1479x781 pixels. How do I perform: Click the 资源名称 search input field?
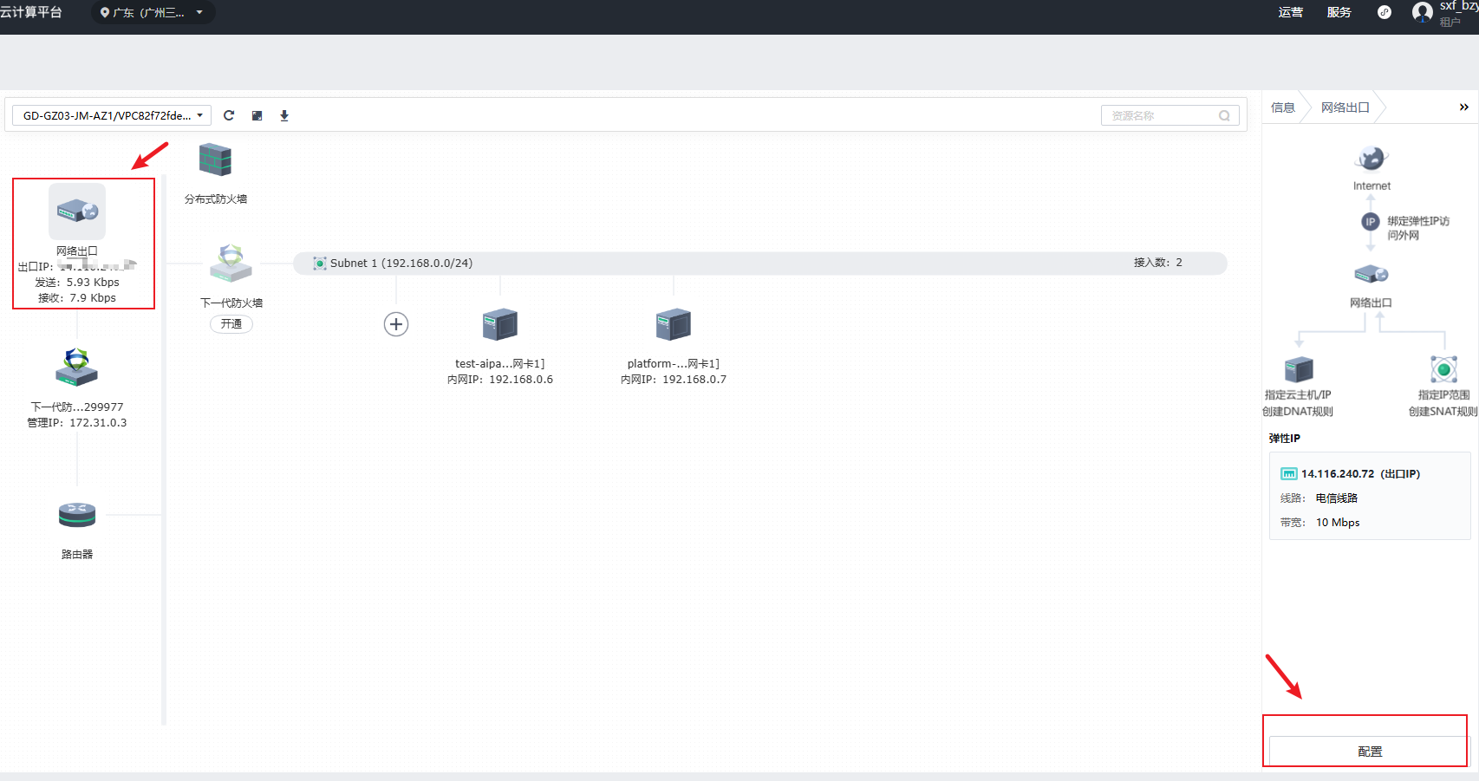pyautogui.click(x=1162, y=115)
